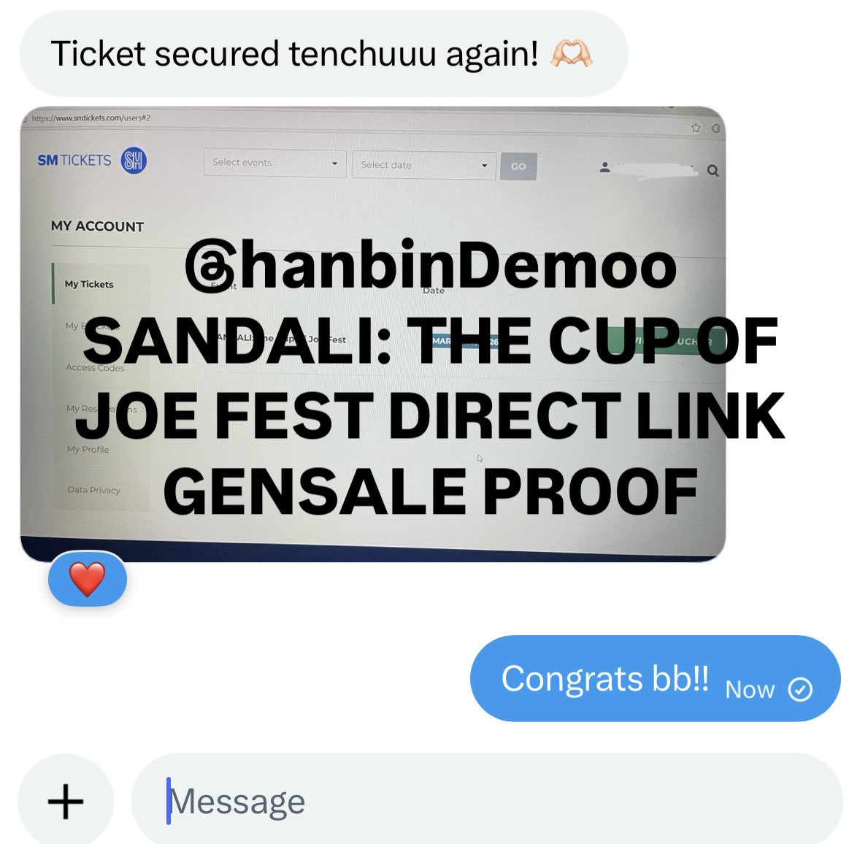Tap the sent checkmark status icon
This screenshot has width=860, height=844.
[800, 689]
